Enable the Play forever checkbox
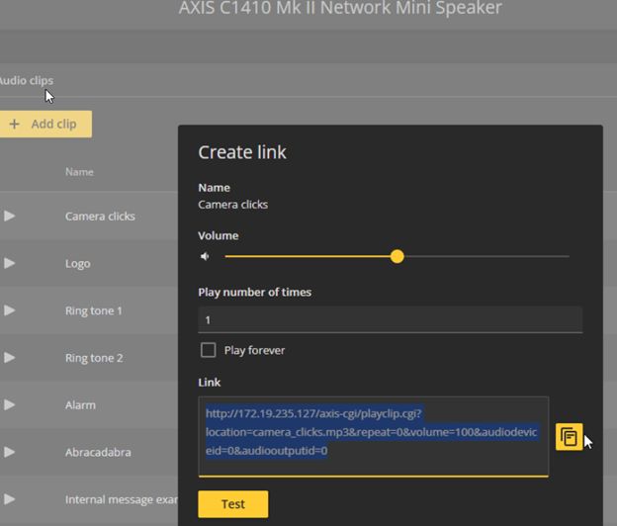Image resolution: width=617 pixels, height=526 pixels. pos(209,350)
